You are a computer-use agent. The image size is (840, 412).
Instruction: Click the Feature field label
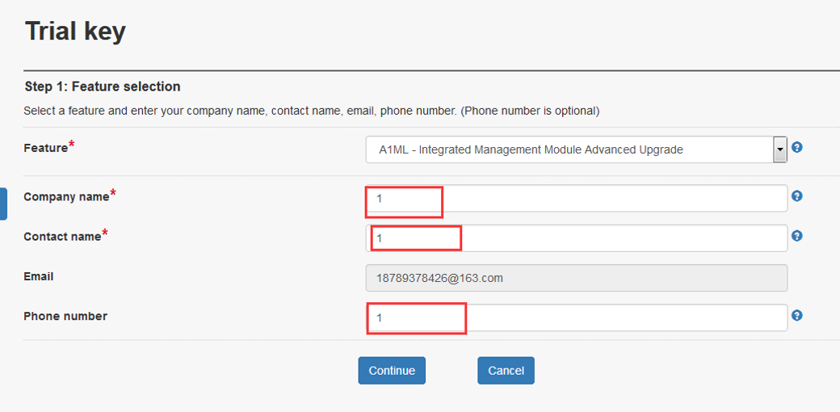point(45,149)
